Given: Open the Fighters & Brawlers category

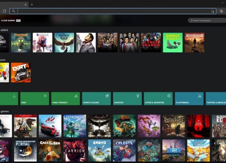Looking at the screenshot, I should [x=216, y=98].
